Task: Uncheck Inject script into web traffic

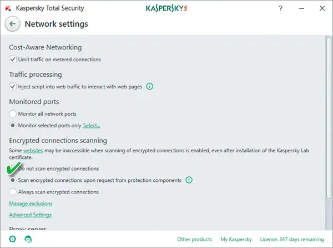Action: click(13, 87)
